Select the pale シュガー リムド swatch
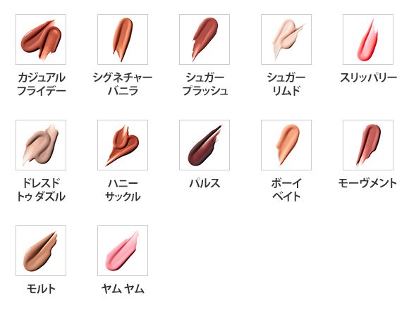Screen dimensions: 409x331 286,39
